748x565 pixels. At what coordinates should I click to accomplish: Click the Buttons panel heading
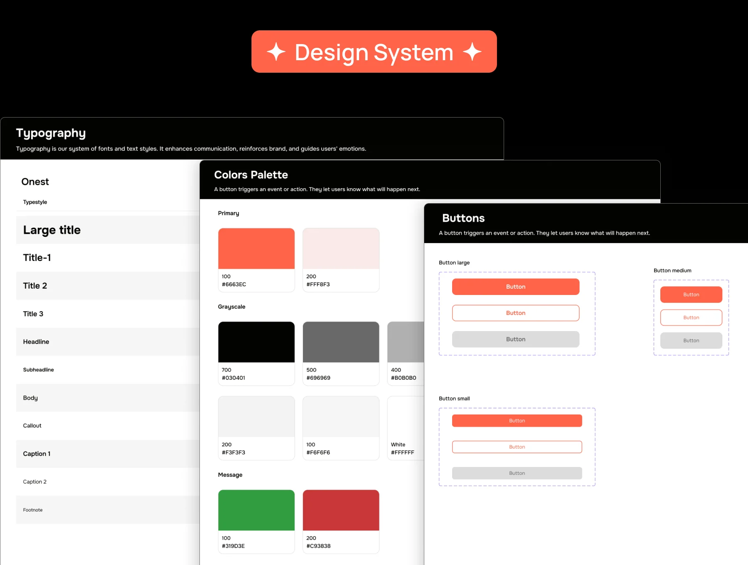point(463,218)
